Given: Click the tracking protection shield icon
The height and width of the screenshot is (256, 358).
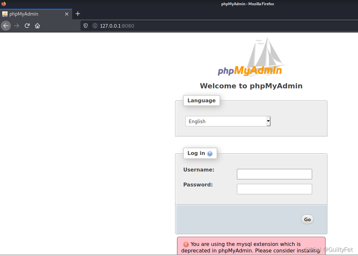Looking at the screenshot, I should pos(86,26).
